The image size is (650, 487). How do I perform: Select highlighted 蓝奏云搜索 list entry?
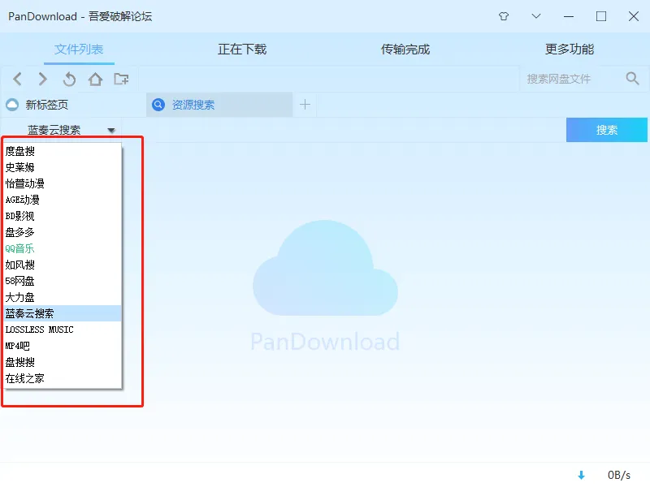pyautogui.click(x=63, y=313)
